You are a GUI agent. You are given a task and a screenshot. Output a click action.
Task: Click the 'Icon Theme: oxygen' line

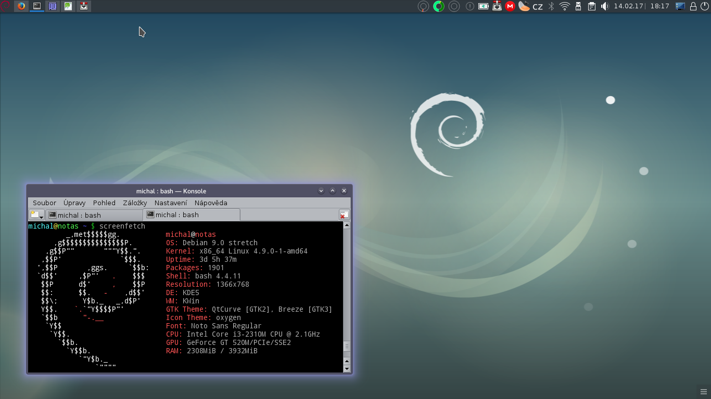coord(204,317)
